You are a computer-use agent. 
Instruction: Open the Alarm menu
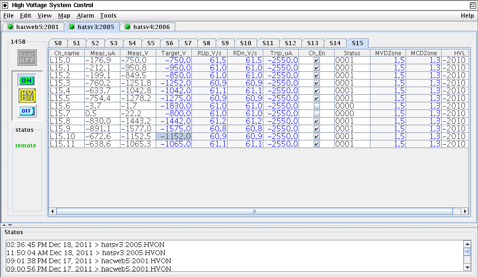(85, 16)
